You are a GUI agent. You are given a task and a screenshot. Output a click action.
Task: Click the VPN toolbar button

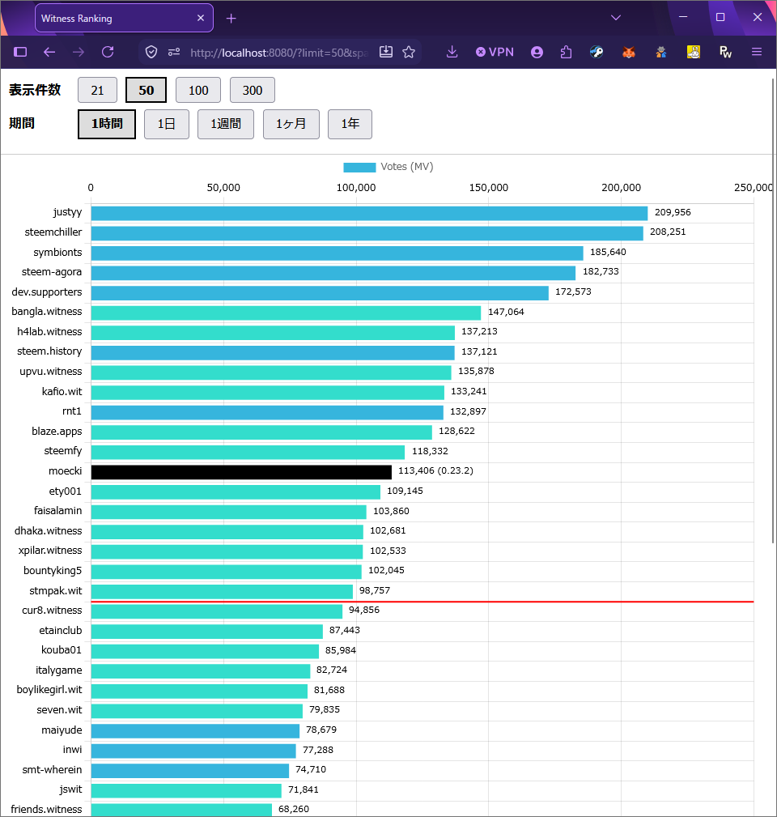[495, 52]
